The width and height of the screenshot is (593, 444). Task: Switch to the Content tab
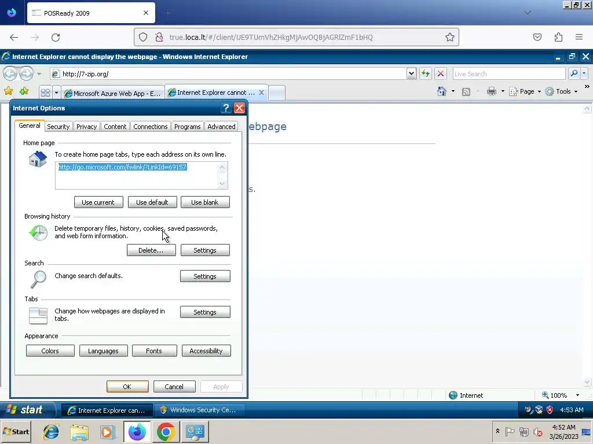point(115,127)
